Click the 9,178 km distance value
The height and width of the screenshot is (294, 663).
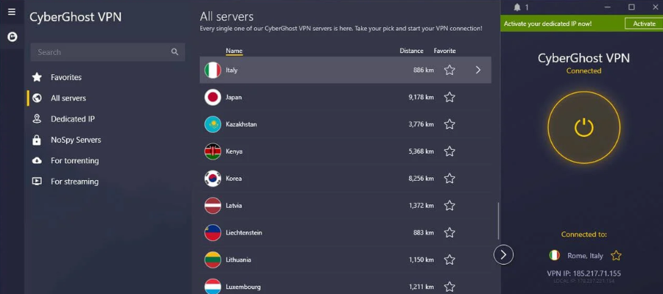click(x=421, y=98)
